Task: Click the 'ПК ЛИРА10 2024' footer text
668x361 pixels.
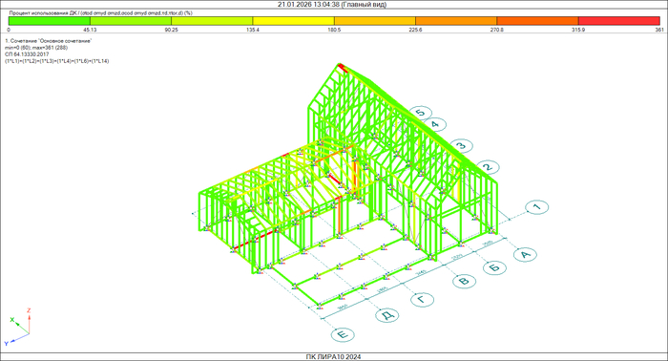Action: click(x=333, y=357)
